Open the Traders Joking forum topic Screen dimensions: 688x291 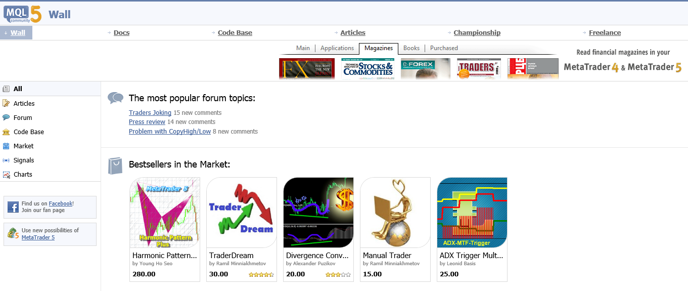(150, 113)
